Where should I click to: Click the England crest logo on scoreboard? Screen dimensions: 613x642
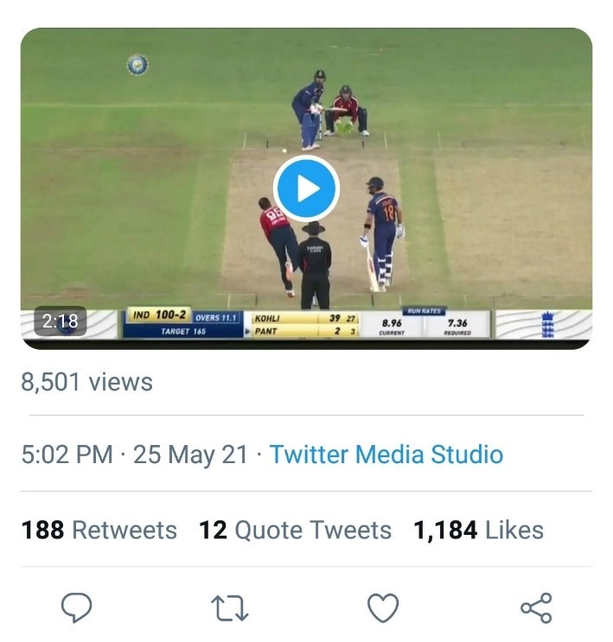coord(547,325)
